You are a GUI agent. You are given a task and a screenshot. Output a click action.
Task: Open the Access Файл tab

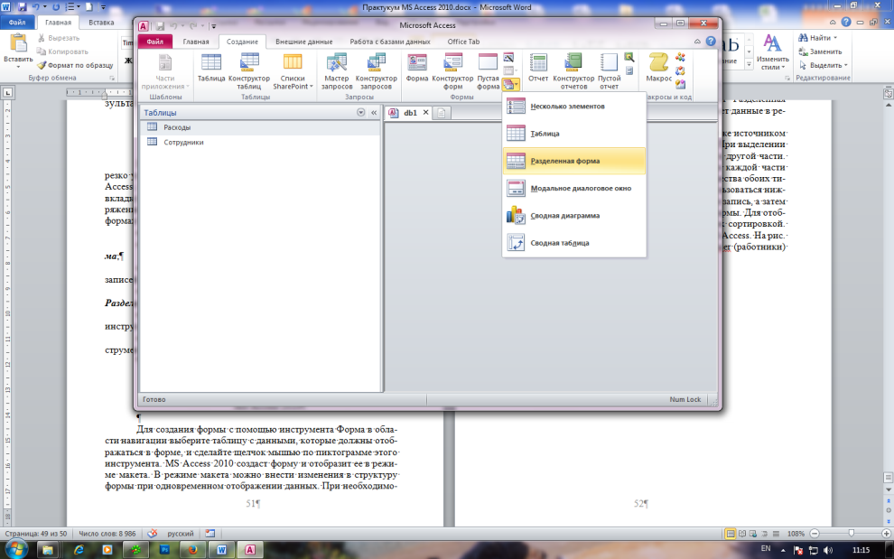point(154,42)
